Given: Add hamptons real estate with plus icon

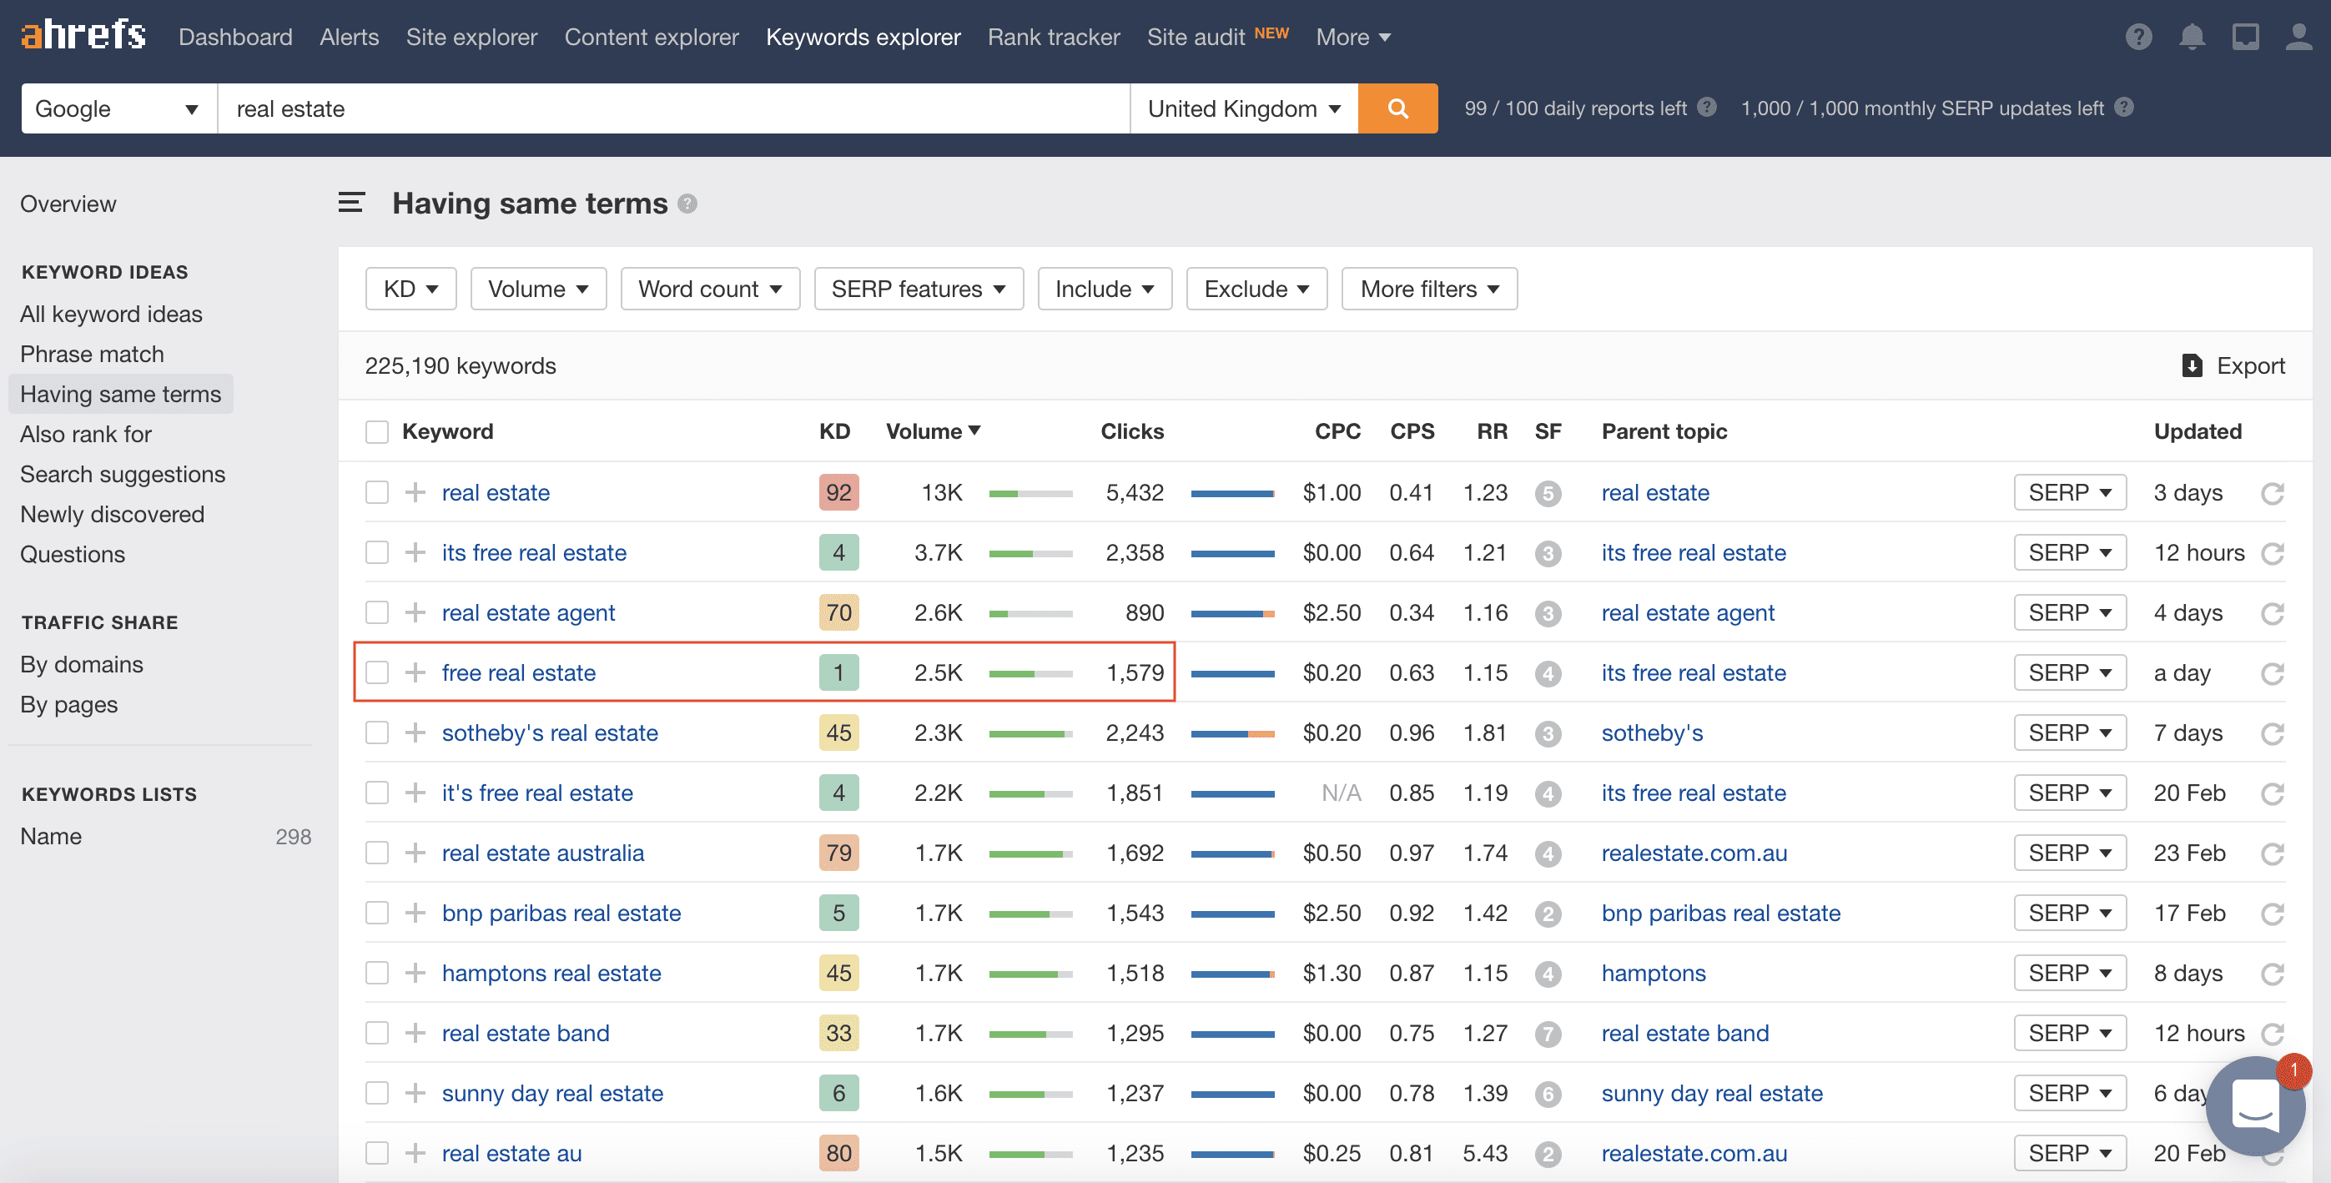Looking at the screenshot, I should click(x=415, y=973).
